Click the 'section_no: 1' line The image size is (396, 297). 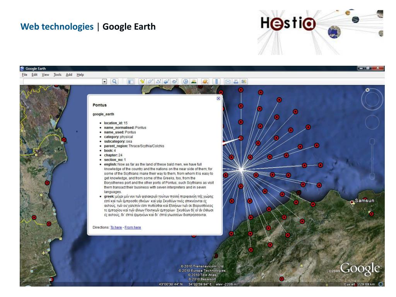tap(115, 160)
